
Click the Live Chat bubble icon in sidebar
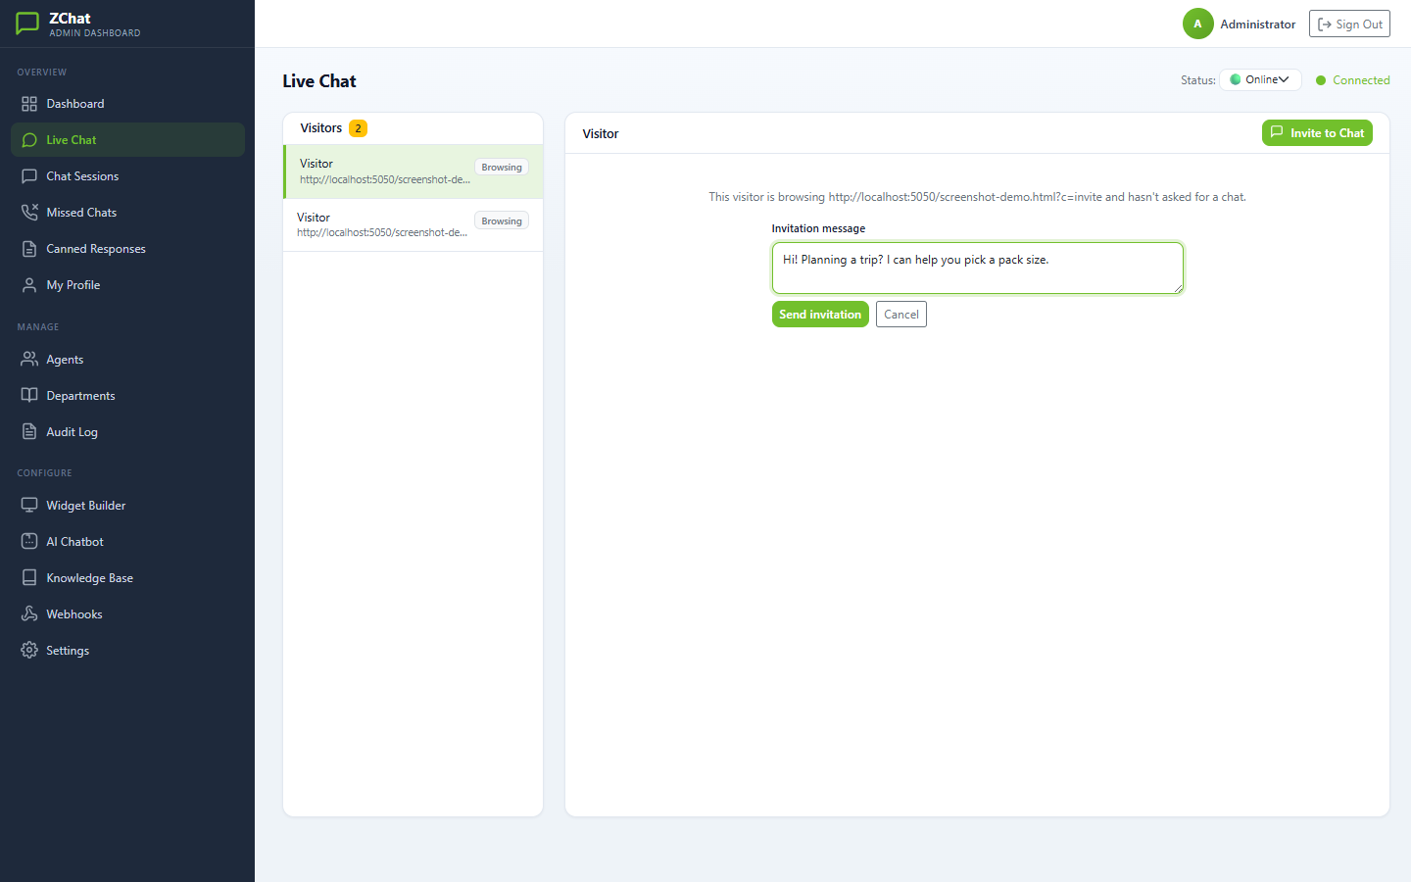click(x=29, y=140)
